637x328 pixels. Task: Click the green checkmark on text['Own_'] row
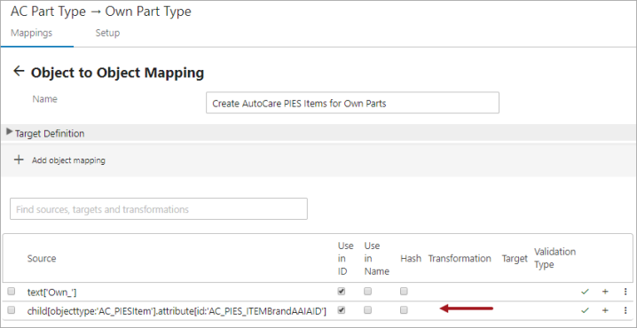(x=585, y=292)
